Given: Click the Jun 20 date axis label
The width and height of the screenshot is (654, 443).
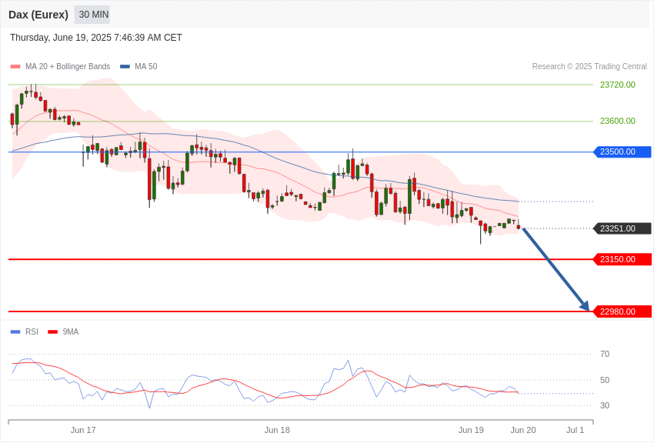Looking at the screenshot, I should point(523,431).
